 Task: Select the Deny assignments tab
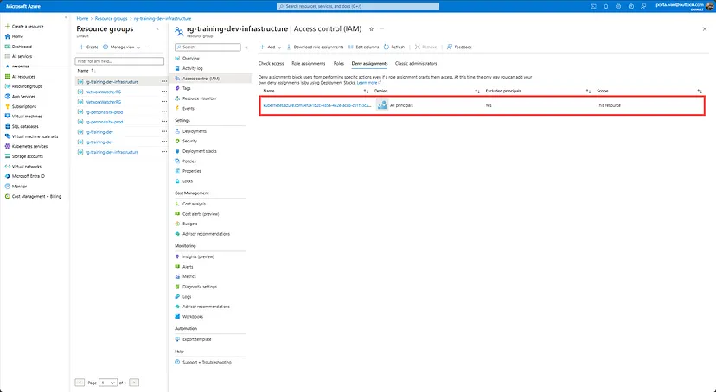369,64
